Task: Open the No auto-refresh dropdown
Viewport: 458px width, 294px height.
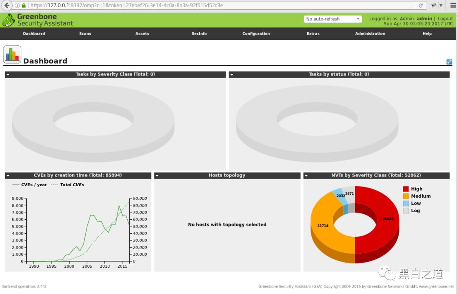Action: pos(333,19)
